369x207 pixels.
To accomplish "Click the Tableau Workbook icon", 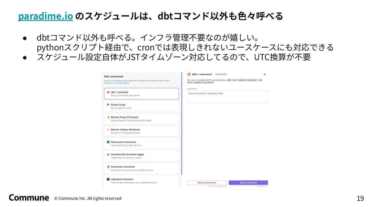I will click(108, 130).
